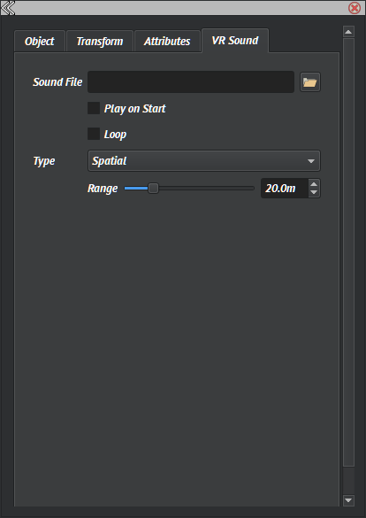Image resolution: width=366 pixels, height=518 pixels.
Task: Select the Attributes tab
Action: coord(167,42)
